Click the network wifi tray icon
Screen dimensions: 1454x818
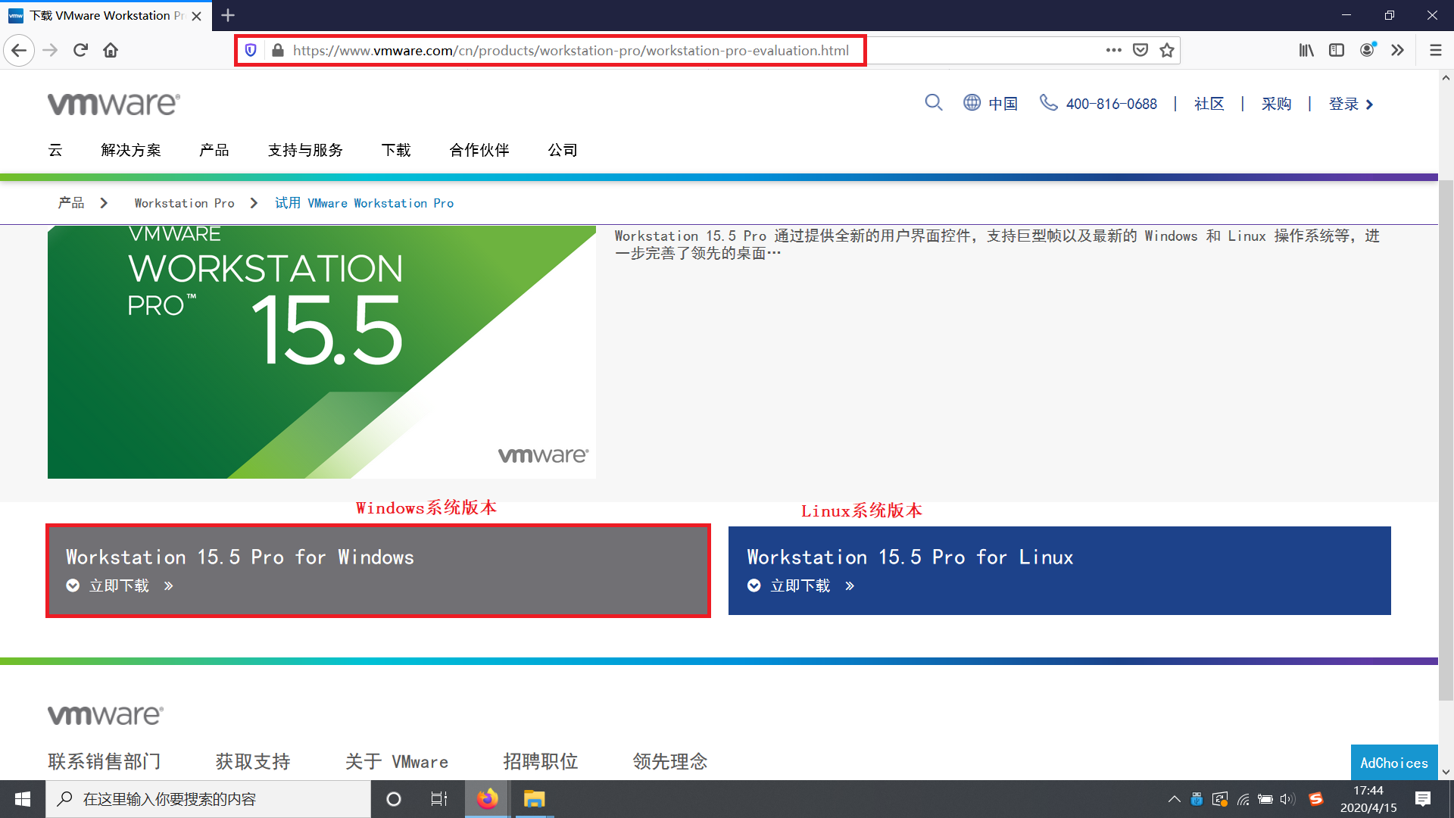(1243, 799)
